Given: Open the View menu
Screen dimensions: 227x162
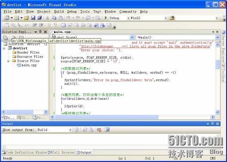Looking at the screenshot, I should pyautogui.click(x=30, y=12).
